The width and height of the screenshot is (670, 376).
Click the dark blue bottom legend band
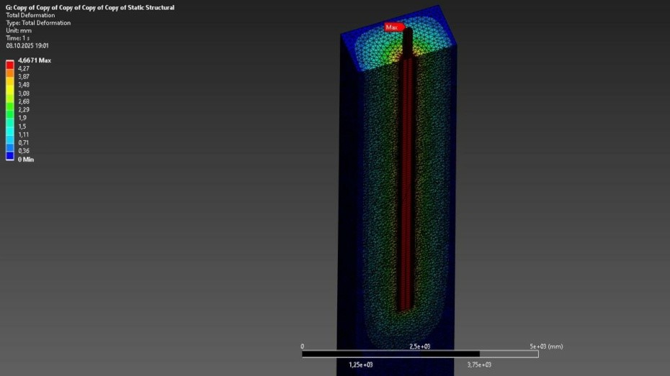click(10, 155)
